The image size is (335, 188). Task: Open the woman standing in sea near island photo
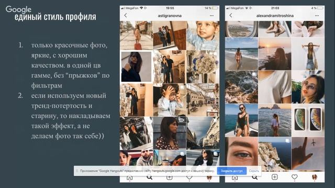coord(275,120)
